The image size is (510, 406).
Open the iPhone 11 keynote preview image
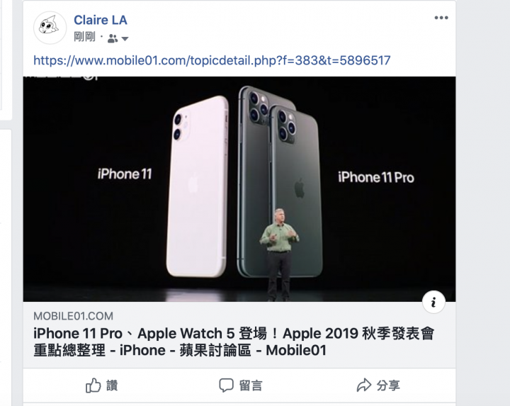[239, 189]
